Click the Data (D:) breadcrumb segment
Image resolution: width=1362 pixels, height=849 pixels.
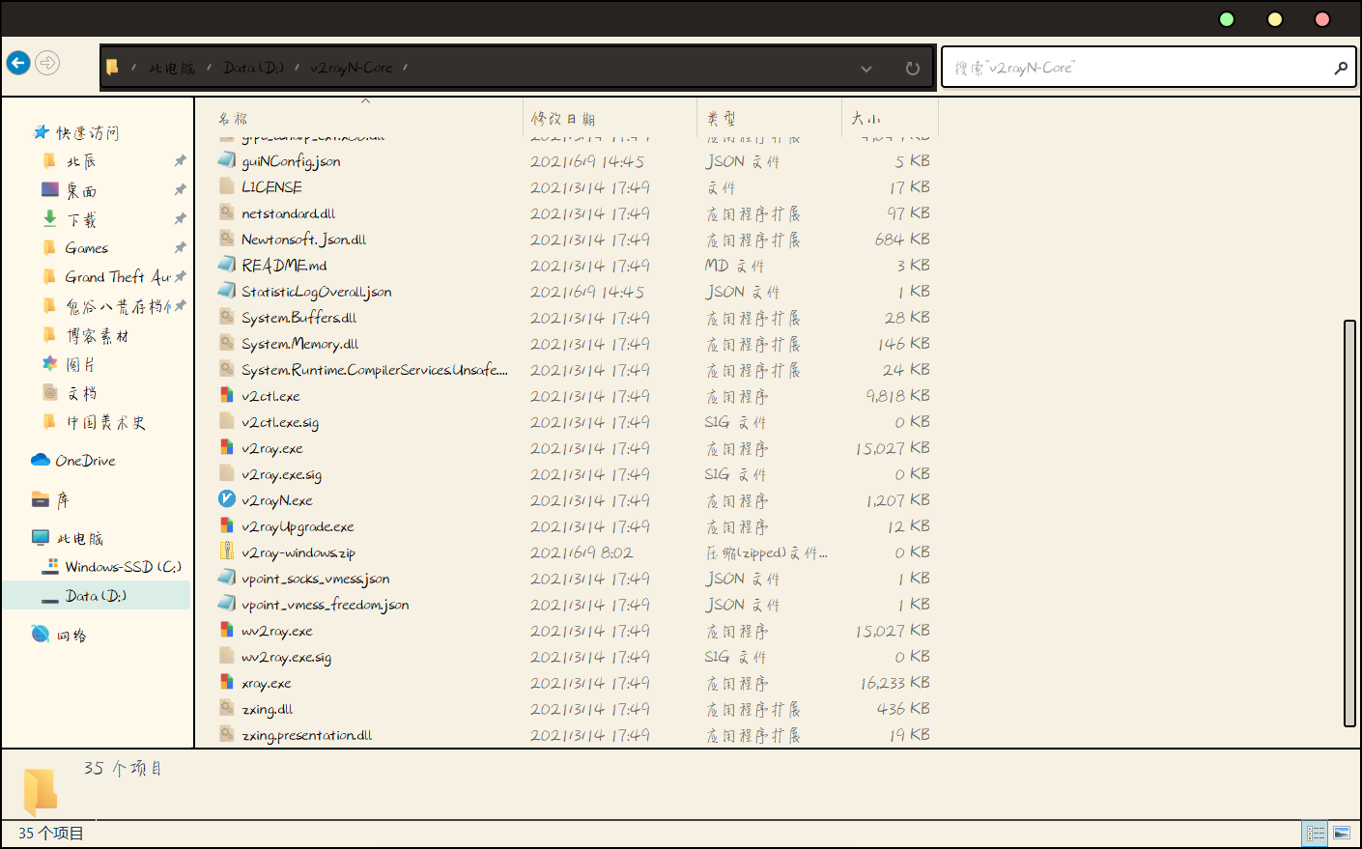click(253, 68)
